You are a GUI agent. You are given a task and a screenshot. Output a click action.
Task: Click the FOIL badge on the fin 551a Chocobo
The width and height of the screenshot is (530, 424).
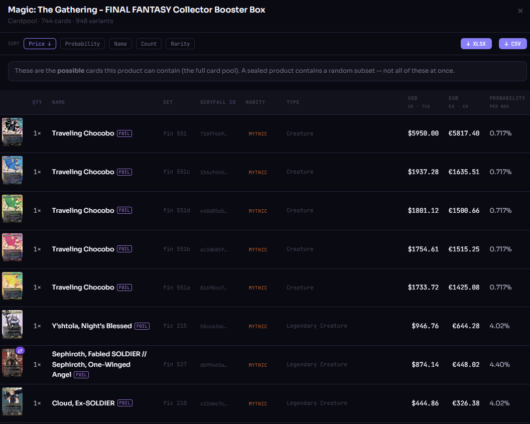(124, 288)
